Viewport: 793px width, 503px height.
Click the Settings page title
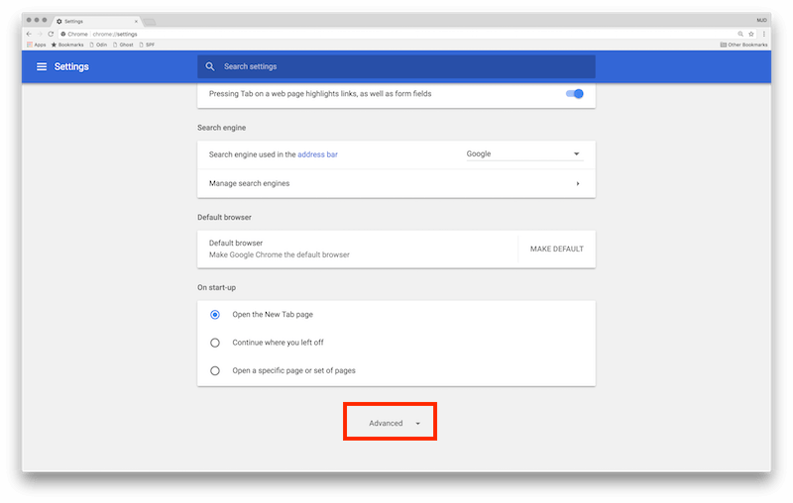(71, 66)
